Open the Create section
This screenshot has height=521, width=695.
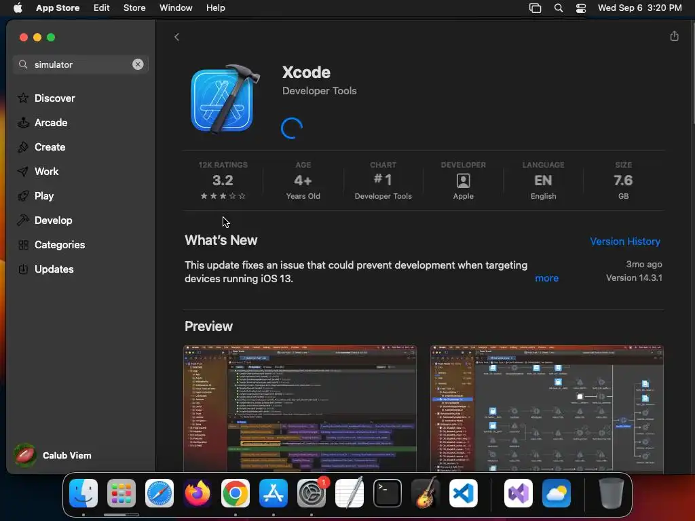tap(41, 147)
